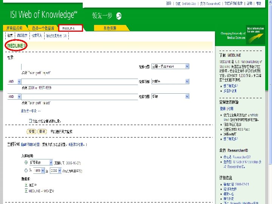272x204 pixels.
Task: Open the 检索历史 sub-tab
Action: [37, 36]
